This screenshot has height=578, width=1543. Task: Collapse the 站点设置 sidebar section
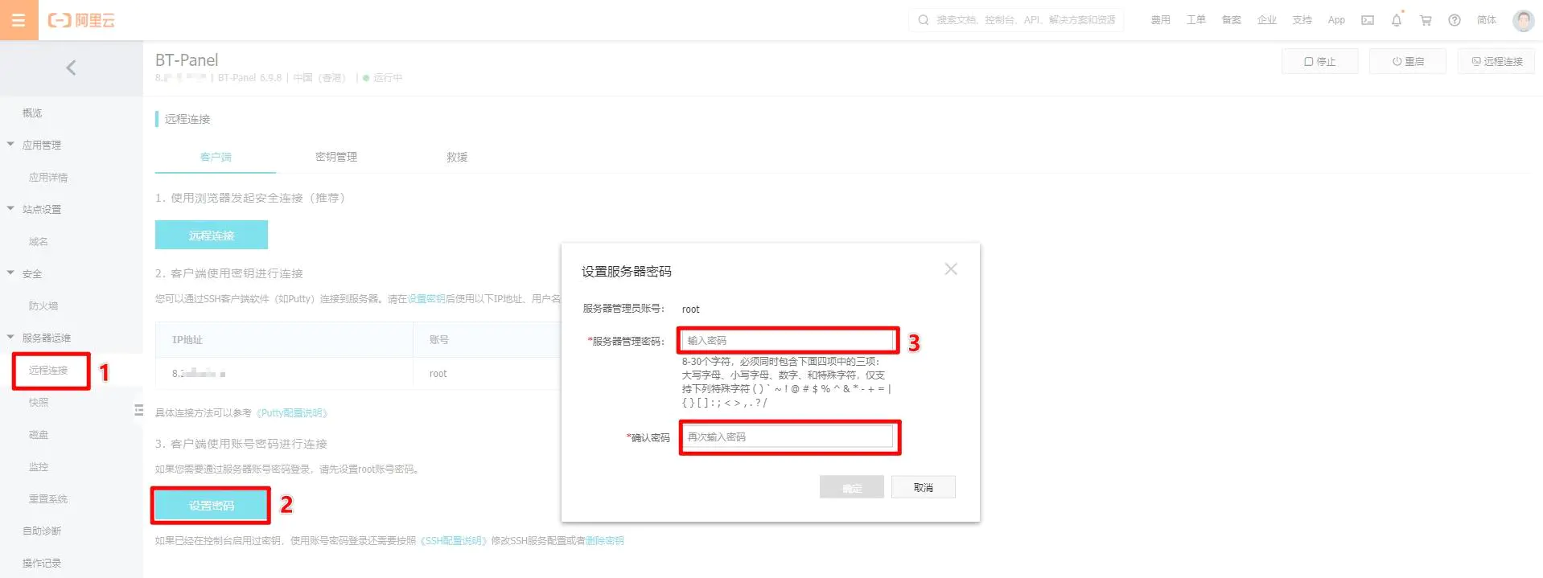[x=11, y=209]
